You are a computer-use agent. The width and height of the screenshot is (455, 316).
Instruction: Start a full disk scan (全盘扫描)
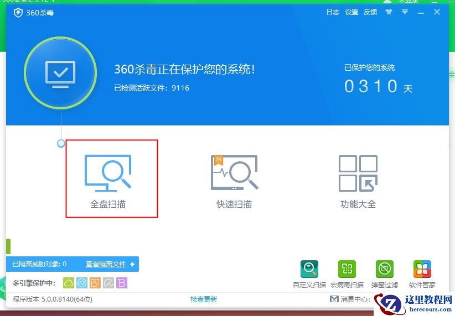point(108,181)
